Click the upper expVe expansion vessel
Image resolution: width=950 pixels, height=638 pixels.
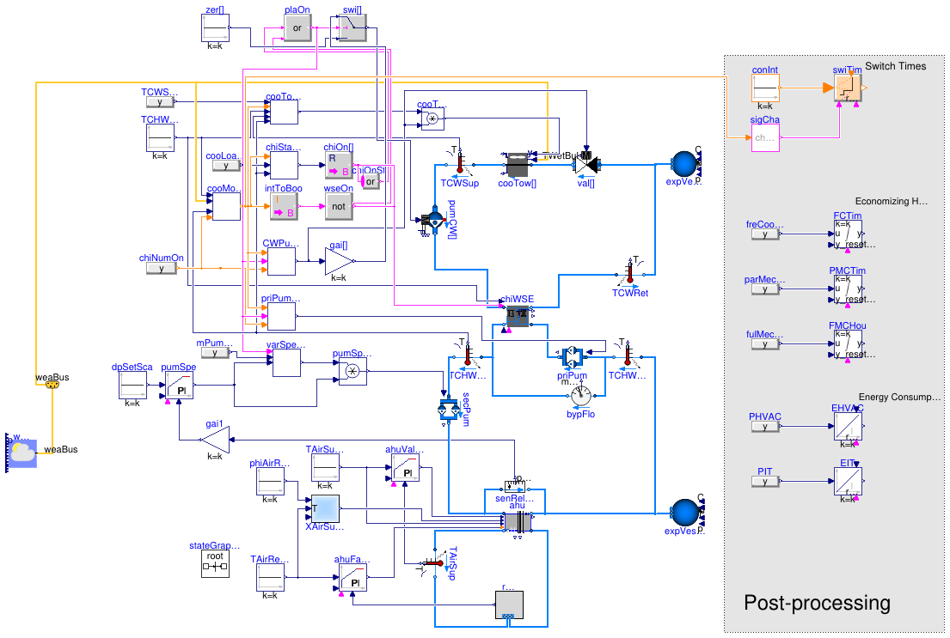[x=684, y=165]
